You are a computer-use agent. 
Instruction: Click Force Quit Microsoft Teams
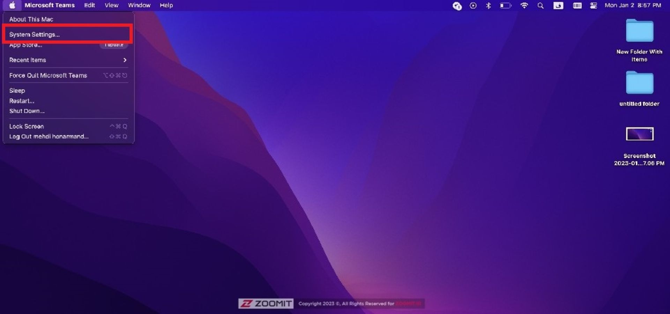click(68, 75)
